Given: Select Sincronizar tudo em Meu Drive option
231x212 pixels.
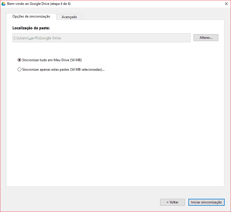Looking at the screenshot, I should click(x=50, y=60).
